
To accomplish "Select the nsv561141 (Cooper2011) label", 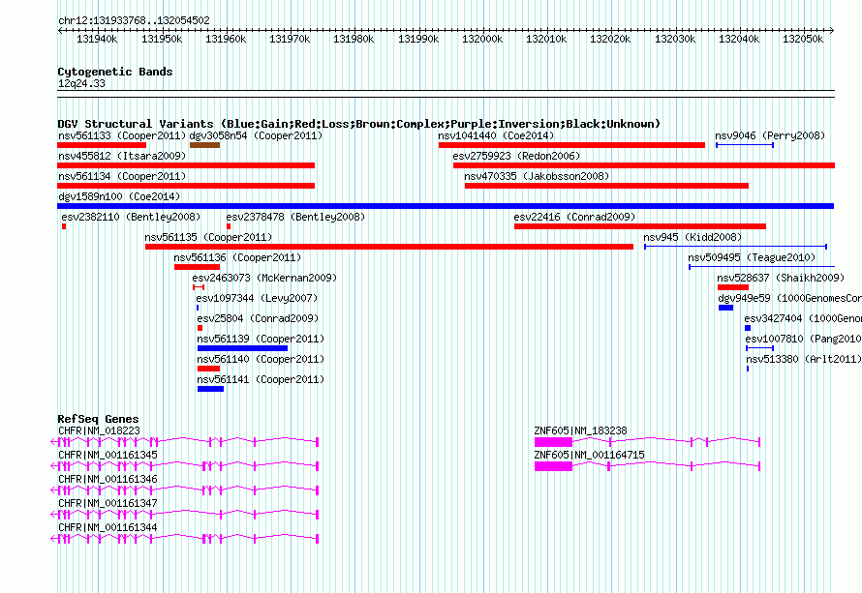I will pyautogui.click(x=261, y=379).
